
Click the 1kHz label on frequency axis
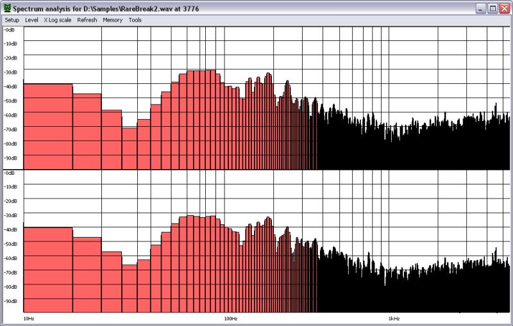pos(393,318)
